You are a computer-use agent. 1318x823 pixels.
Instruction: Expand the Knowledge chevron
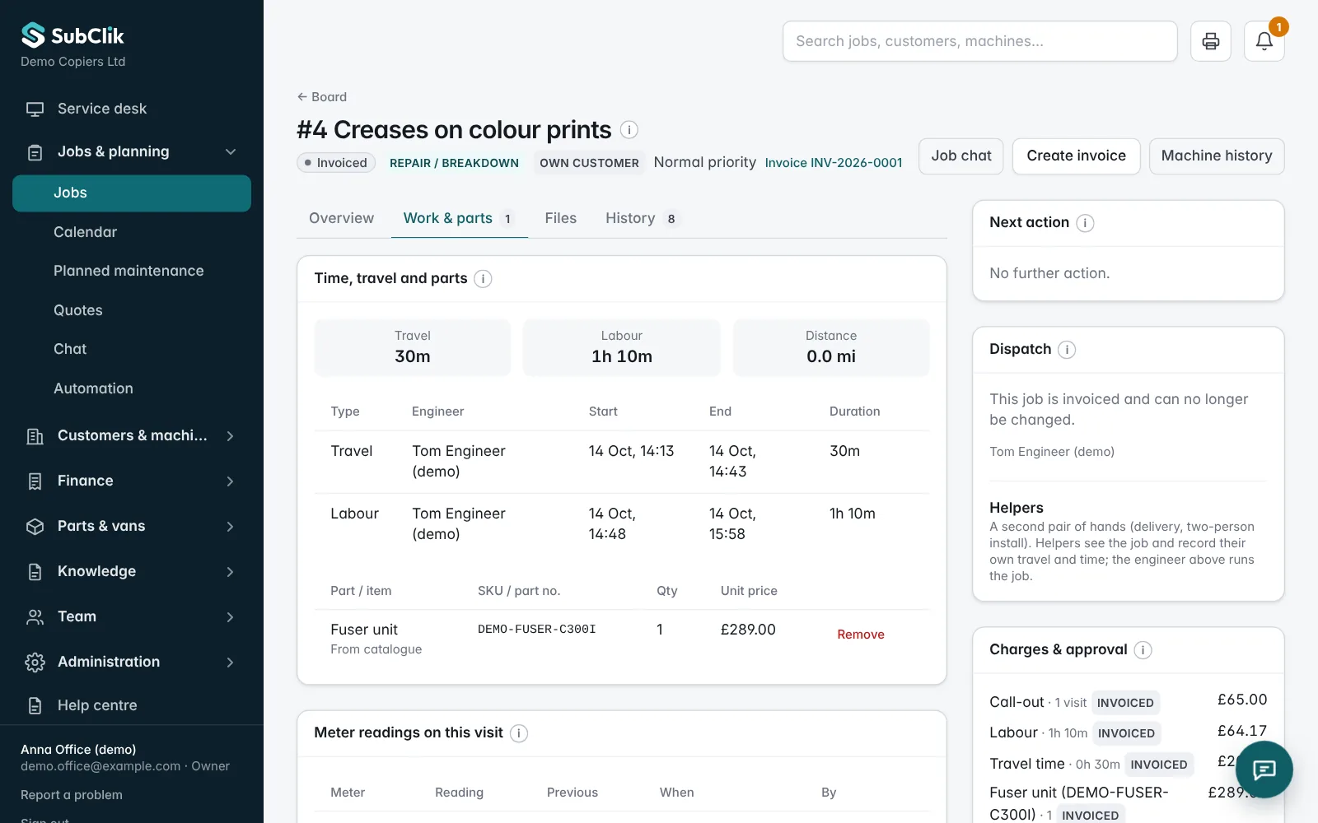tap(231, 572)
